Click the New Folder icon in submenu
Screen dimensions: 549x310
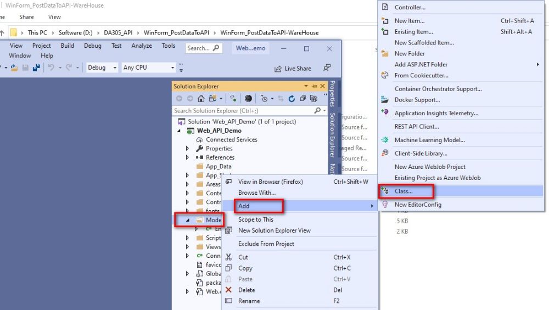coord(385,53)
